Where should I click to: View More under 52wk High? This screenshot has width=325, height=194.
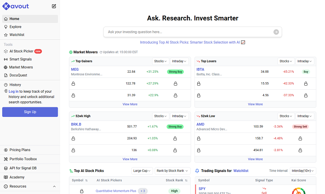130,159
